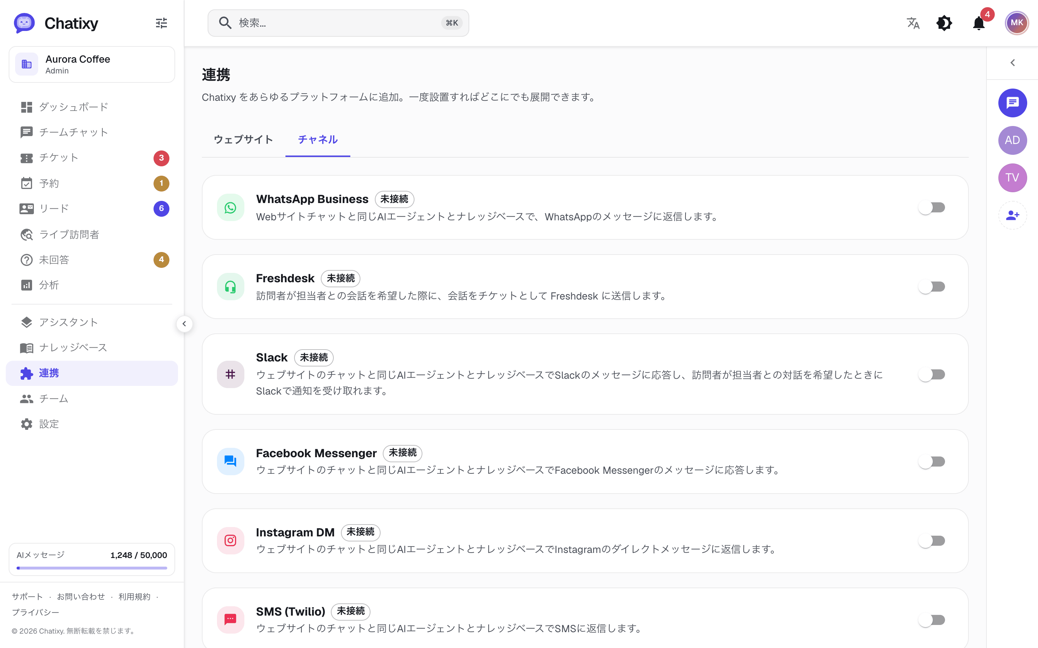Click the Facebook Messenger icon

coord(230,462)
